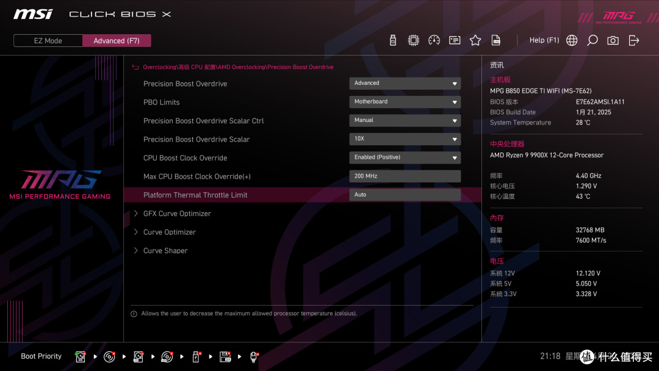Select the USB floppy boot device
Screen dimensions: 659x371
coord(225,357)
